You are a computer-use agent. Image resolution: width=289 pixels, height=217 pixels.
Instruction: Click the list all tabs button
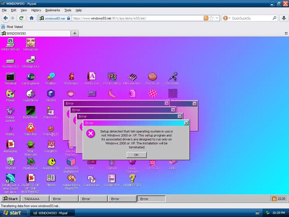tap(286, 33)
